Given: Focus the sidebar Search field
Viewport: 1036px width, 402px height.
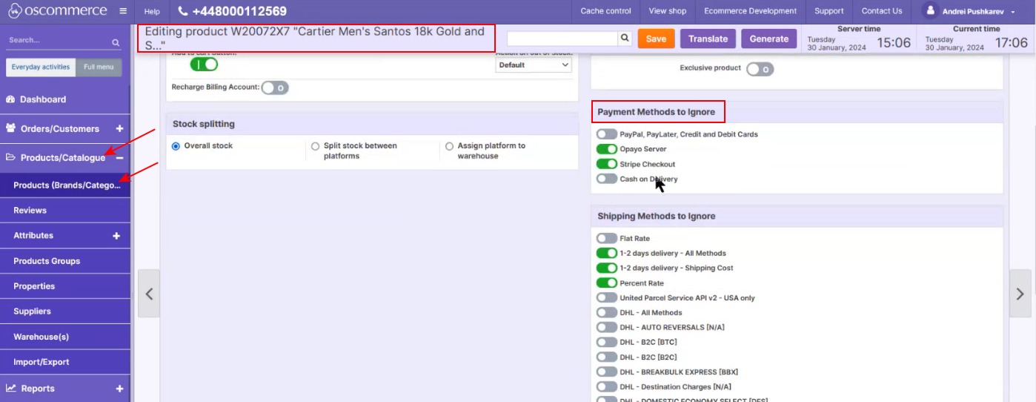Looking at the screenshot, I should point(58,41).
